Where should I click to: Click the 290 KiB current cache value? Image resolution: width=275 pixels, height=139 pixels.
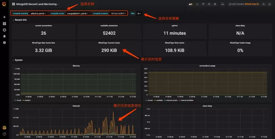click(109, 50)
